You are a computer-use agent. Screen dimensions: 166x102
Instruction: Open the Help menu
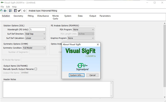14,7
